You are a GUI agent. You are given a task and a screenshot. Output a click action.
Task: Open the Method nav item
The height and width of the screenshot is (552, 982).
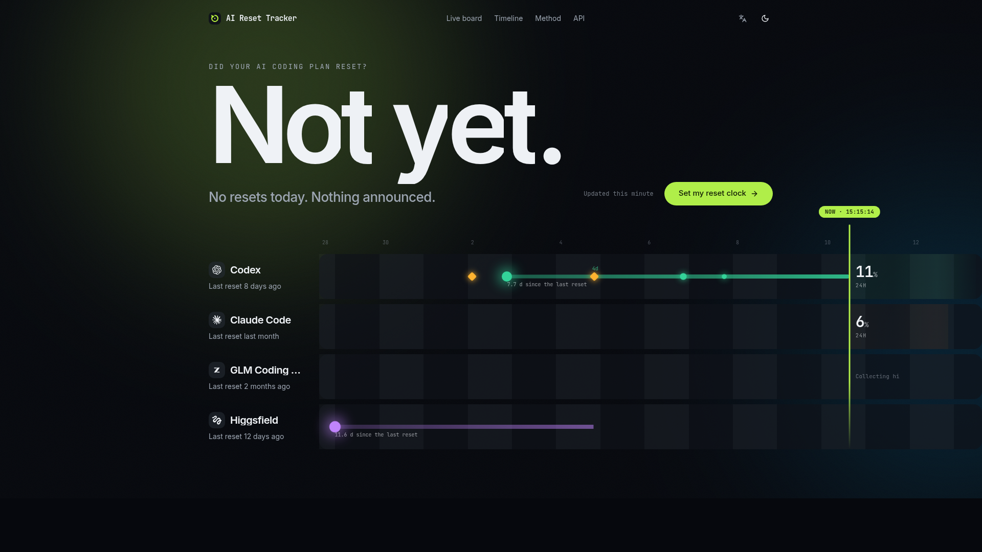[x=548, y=18]
